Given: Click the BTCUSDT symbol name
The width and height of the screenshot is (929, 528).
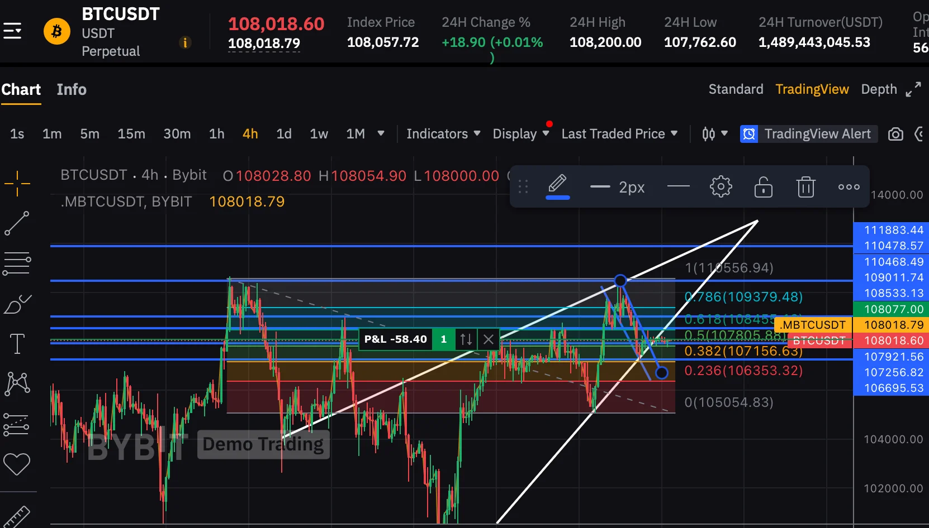Looking at the screenshot, I should pos(121,14).
